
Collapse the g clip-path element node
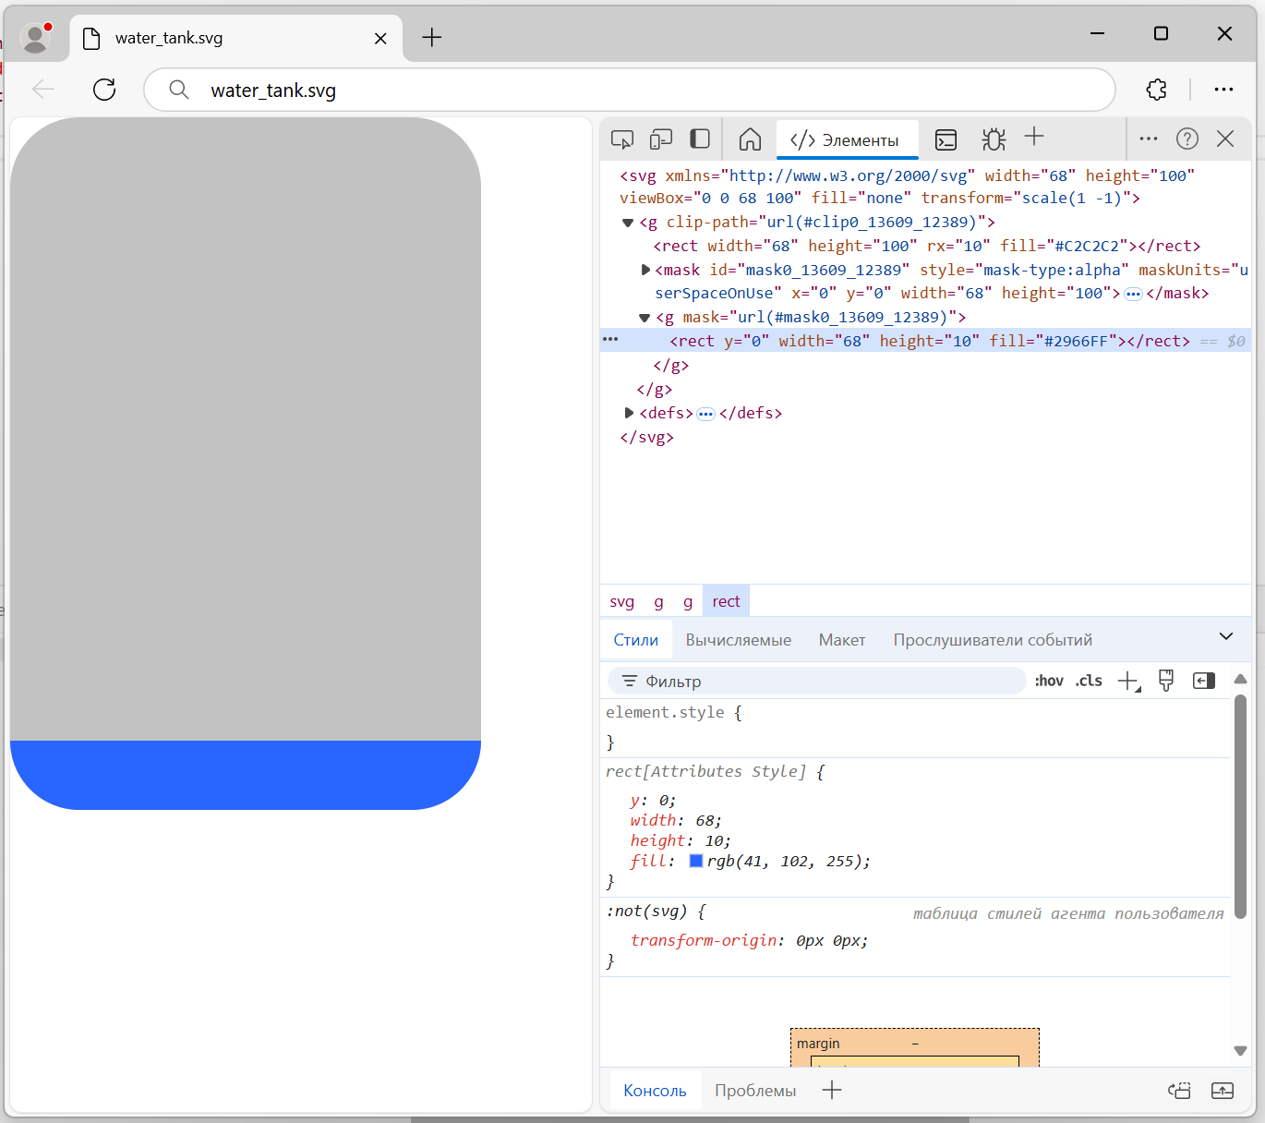point(628,223)
